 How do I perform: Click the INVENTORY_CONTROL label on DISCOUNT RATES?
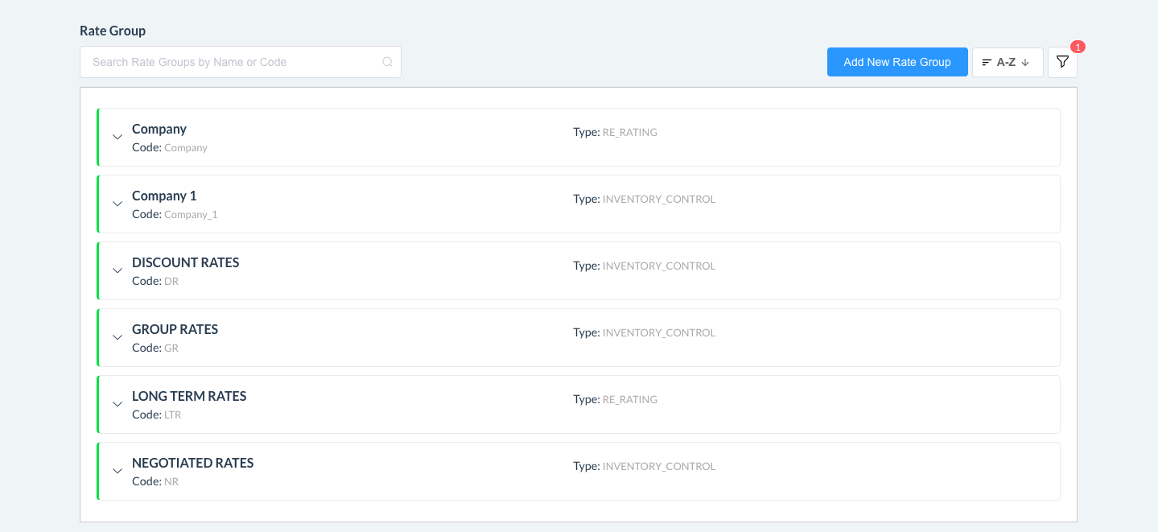point(657,266)
